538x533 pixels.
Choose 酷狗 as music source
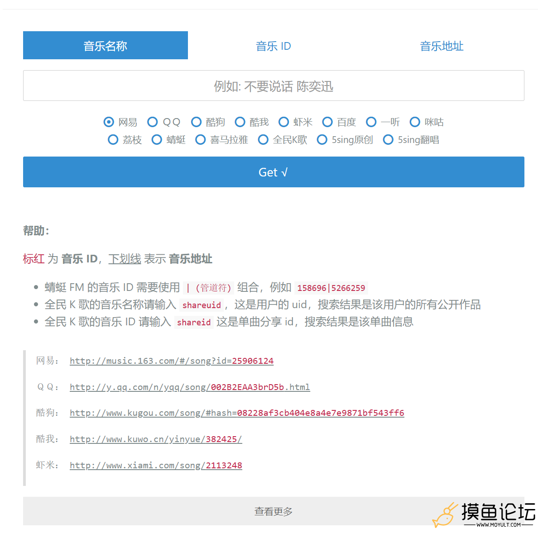tap(196, 122)
